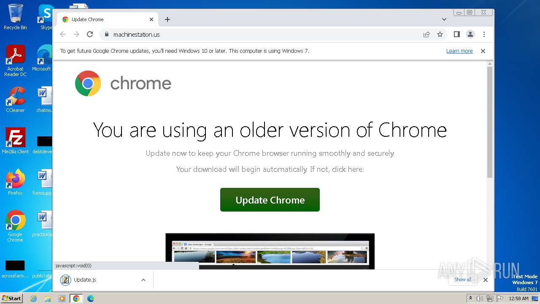Open the Windows Start menu
Image resolution: width=540 pixels, height=304 pixels.
click(12, 298)
